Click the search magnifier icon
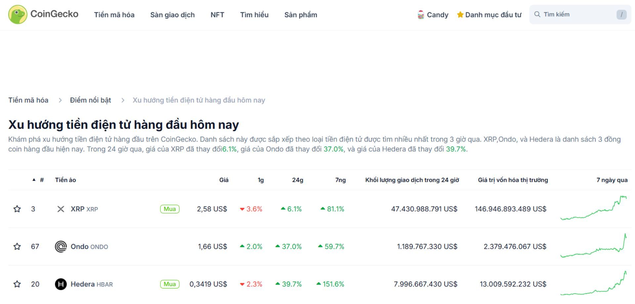The width and height of the screenshot is (635, 304). 537,14
